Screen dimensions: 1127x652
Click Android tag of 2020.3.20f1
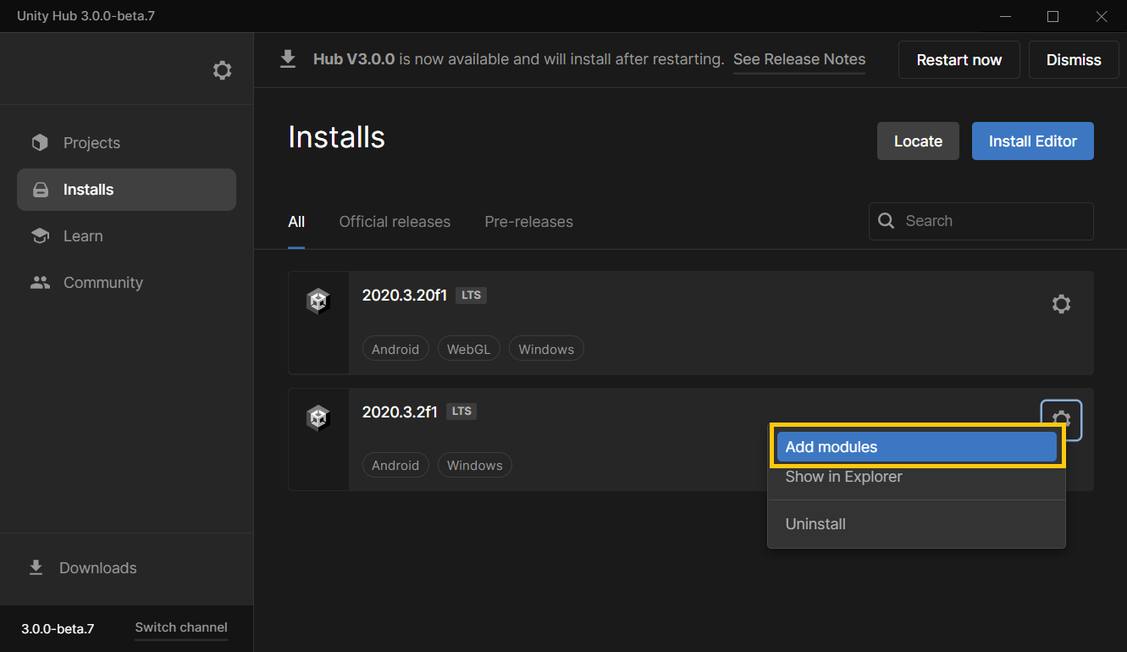395,349
